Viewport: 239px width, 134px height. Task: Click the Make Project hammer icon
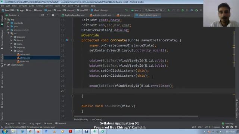coord(126,10)
